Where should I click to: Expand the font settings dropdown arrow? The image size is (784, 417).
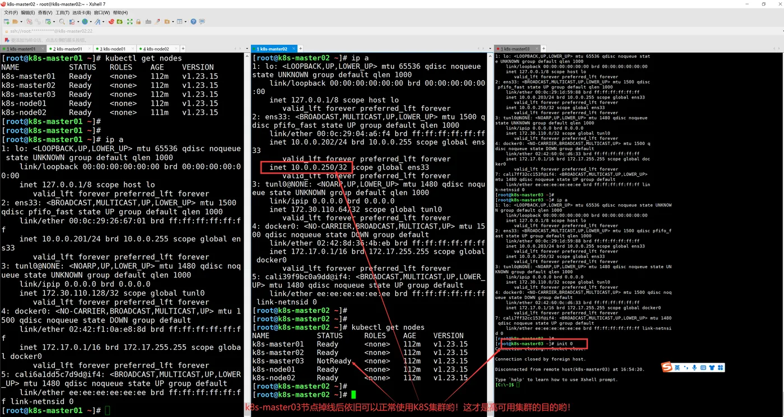pyautogui.click(x=104, y=21)
